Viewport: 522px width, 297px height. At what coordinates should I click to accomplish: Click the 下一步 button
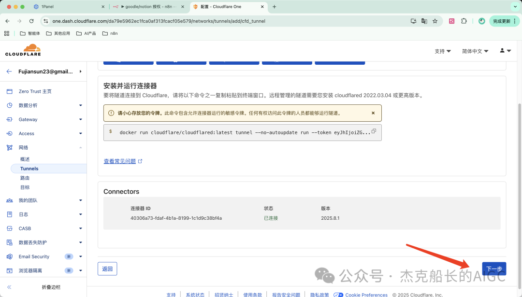(x=494, y=269)
